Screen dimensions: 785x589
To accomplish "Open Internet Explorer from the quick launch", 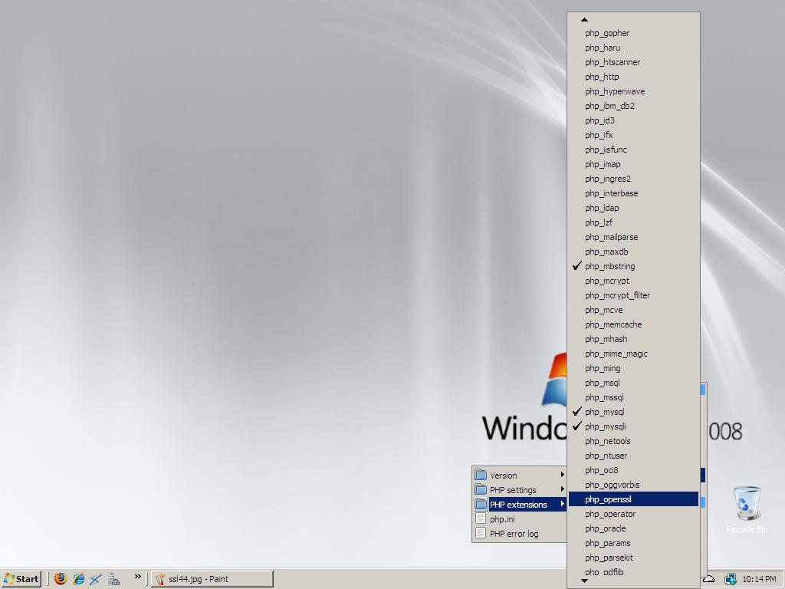I will pos(78,579).
